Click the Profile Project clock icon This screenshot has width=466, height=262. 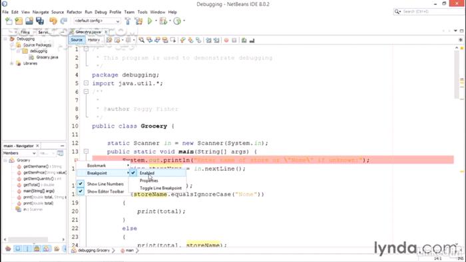tap(177, 21)
